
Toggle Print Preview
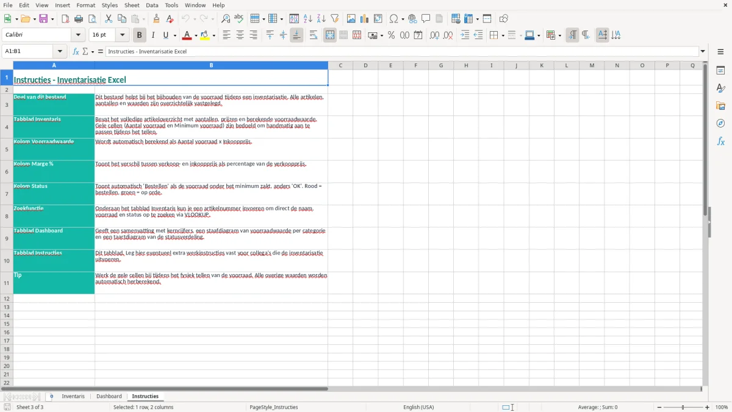(92, 19)
